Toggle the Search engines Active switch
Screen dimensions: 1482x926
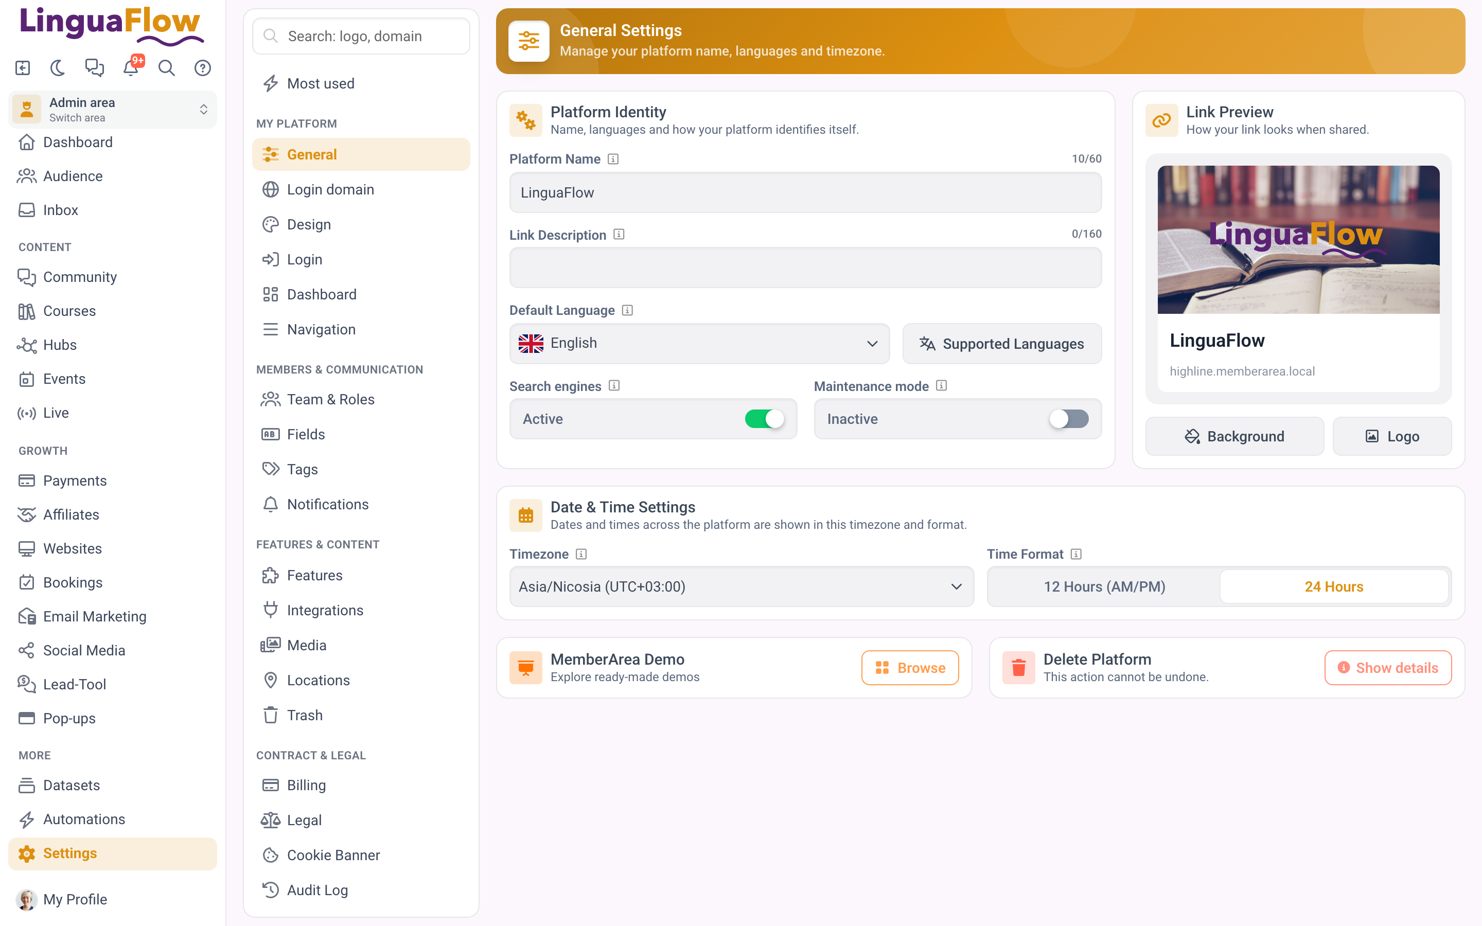(x=764, y=419)
